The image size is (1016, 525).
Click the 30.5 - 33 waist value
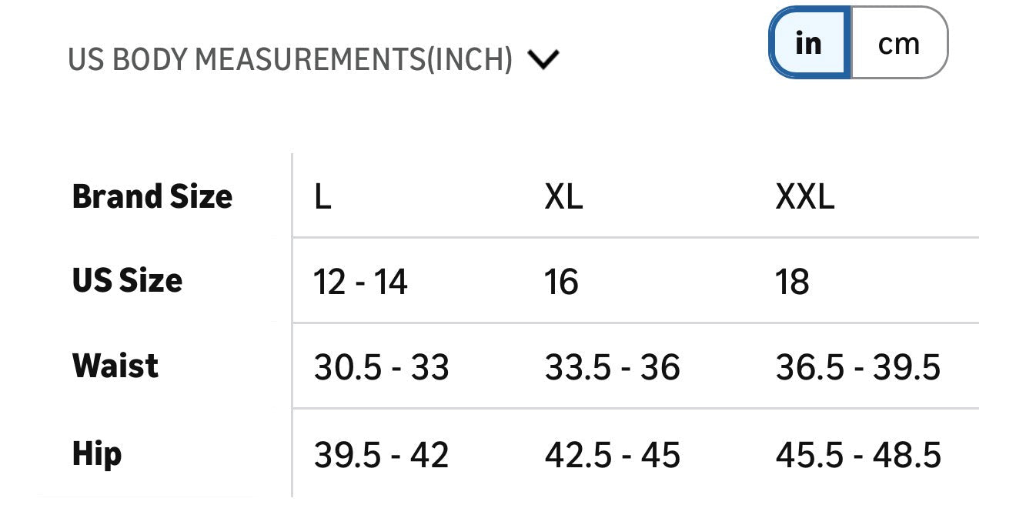coord(381,367)
